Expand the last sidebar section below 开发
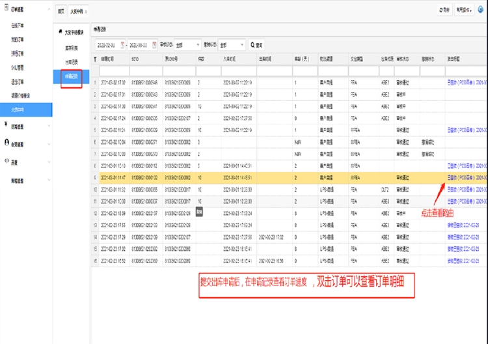The image size is (488, 344). click(49, 180)
